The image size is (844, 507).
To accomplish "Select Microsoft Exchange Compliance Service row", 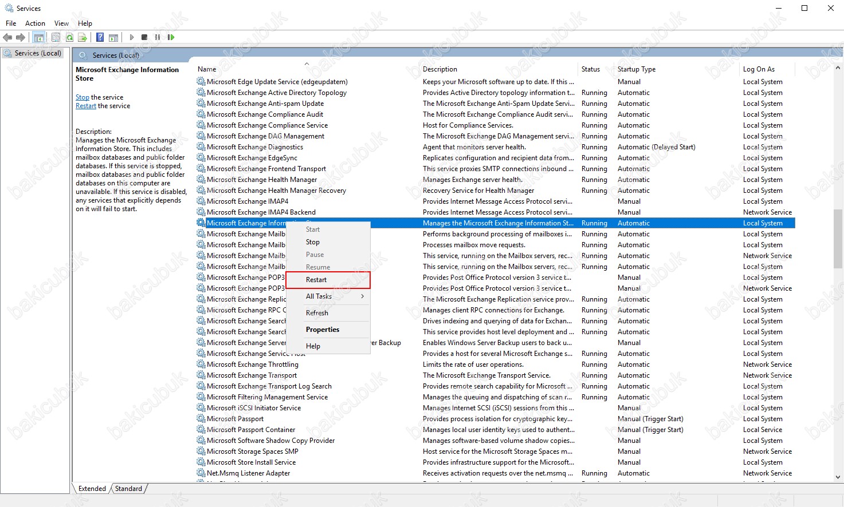I will click(x=495, y=125).
